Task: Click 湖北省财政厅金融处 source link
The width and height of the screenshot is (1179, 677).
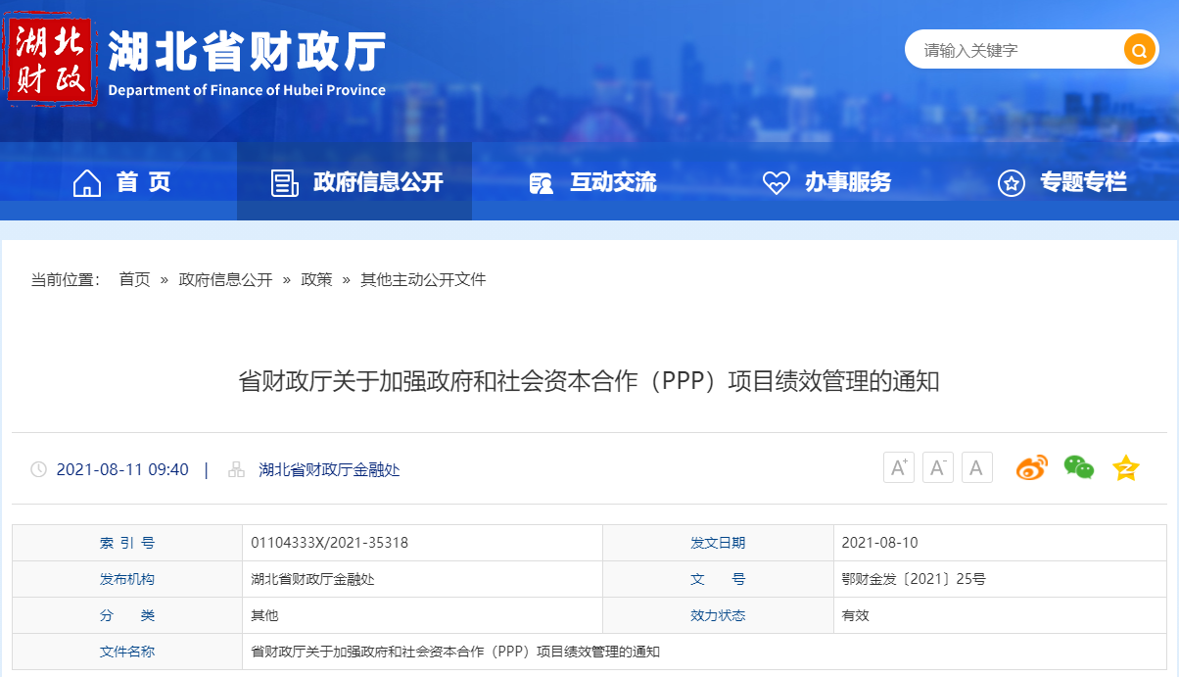Action: 329,469
